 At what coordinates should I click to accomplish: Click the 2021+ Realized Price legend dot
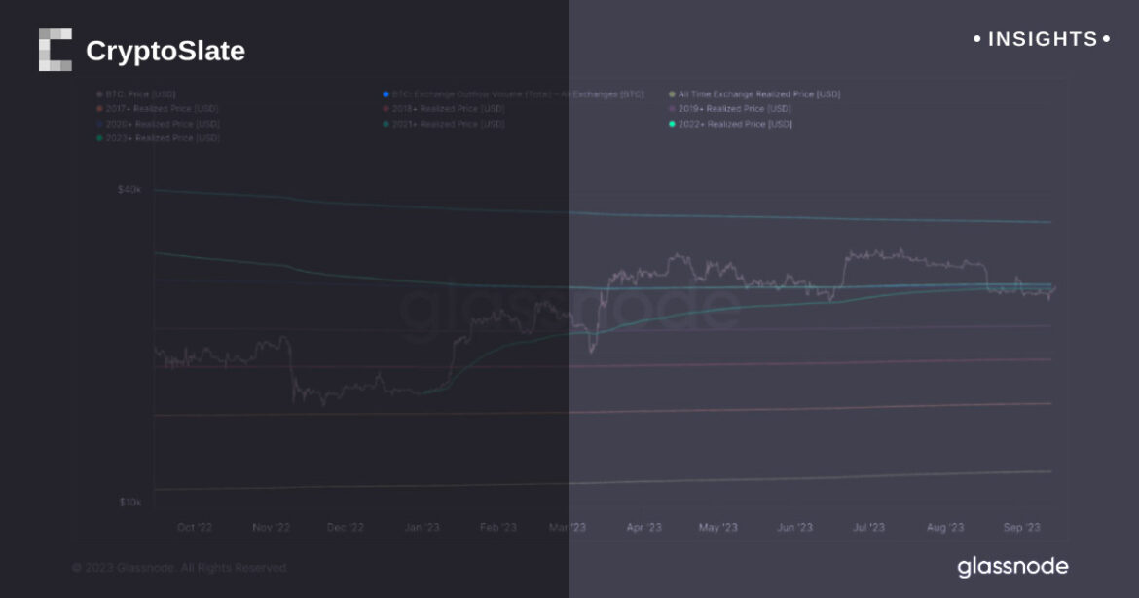(x=386, y=124)
